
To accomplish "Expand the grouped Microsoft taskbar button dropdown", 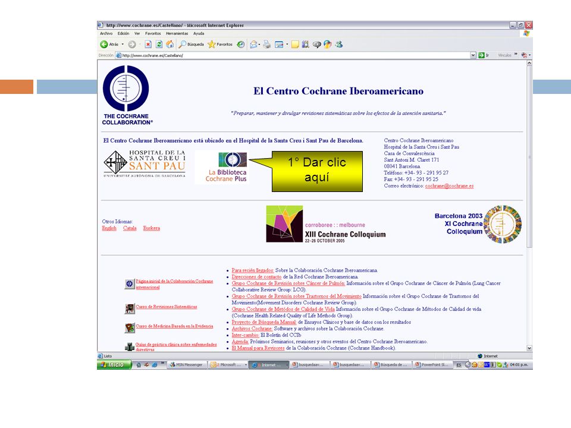I will 246,364.
